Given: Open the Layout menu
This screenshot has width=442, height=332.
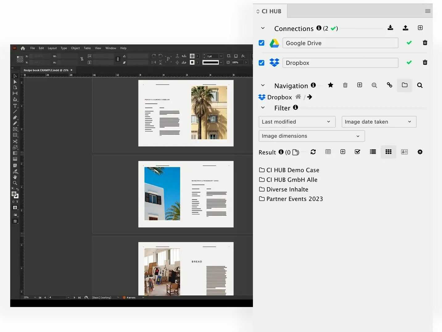Looking at the screenshot, I should click(x=52, y=48).
